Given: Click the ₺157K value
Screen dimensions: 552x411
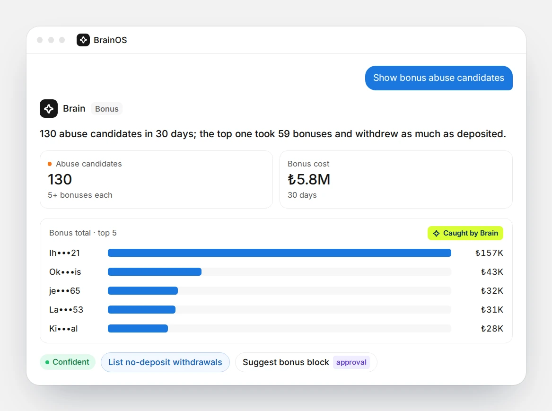Looking at the screenshot, I should (489, 253).
